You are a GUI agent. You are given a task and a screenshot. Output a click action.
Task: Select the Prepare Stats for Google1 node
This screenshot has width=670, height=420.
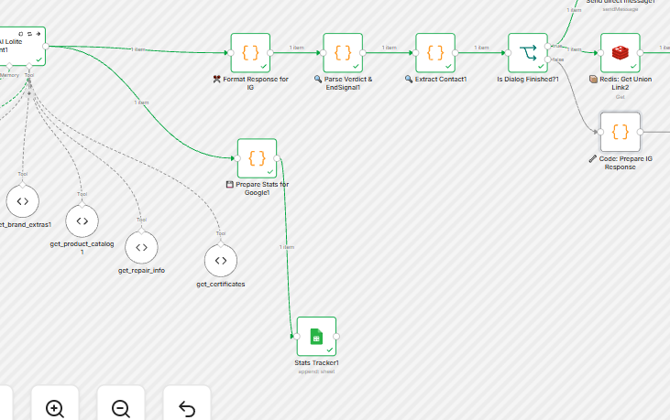coord(257,158)
